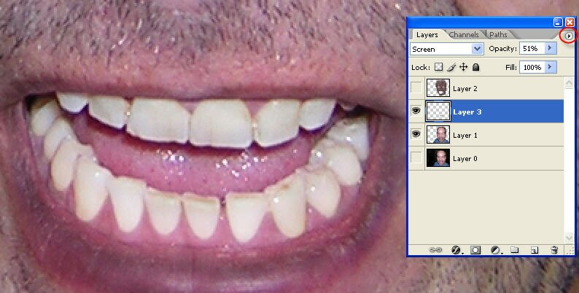Click the Lock transparent pixels icon
The height and width of the screenshot is (293, 579).
tap(438, 67)
